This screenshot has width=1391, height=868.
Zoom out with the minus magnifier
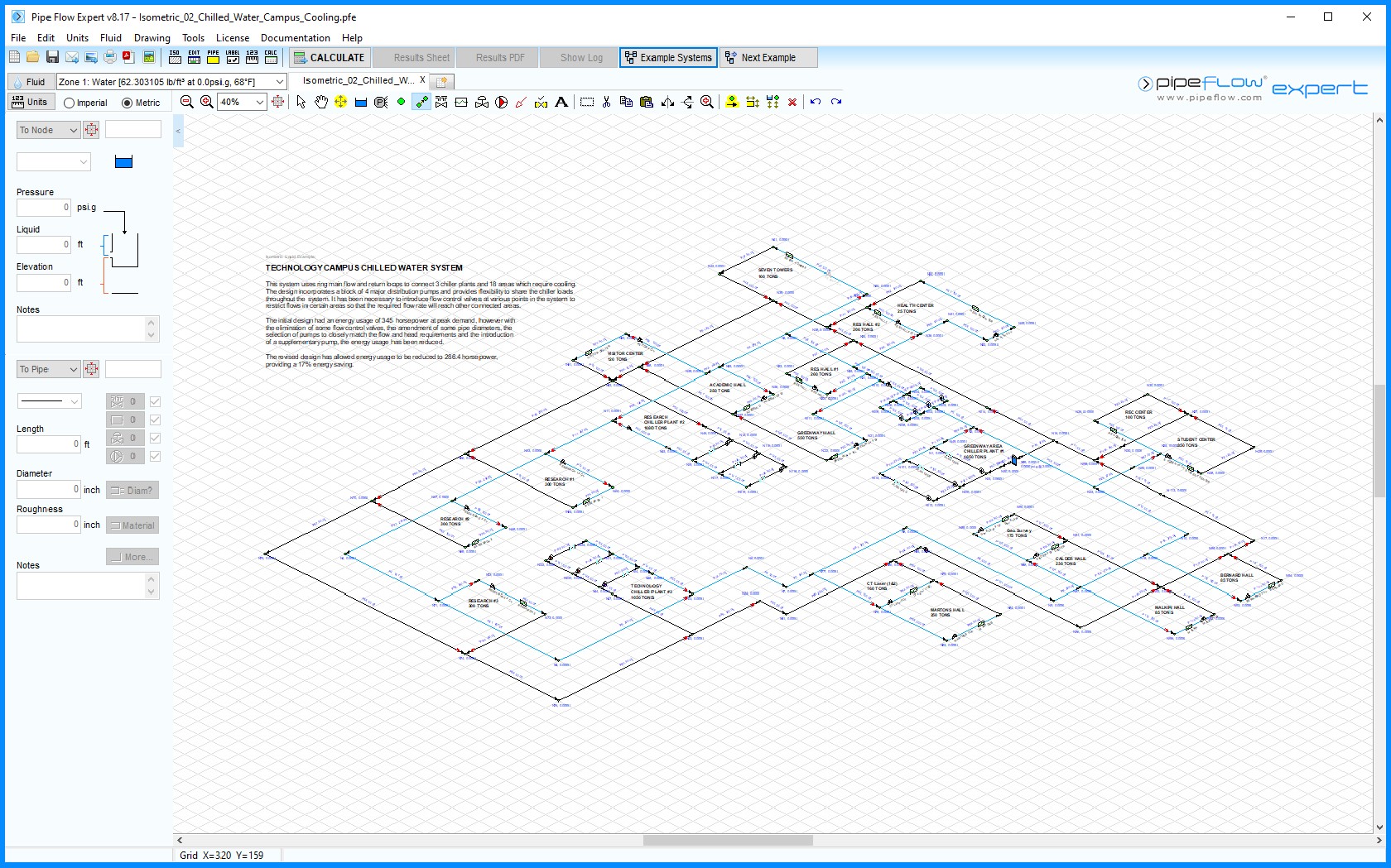click(x=187, y=102)
